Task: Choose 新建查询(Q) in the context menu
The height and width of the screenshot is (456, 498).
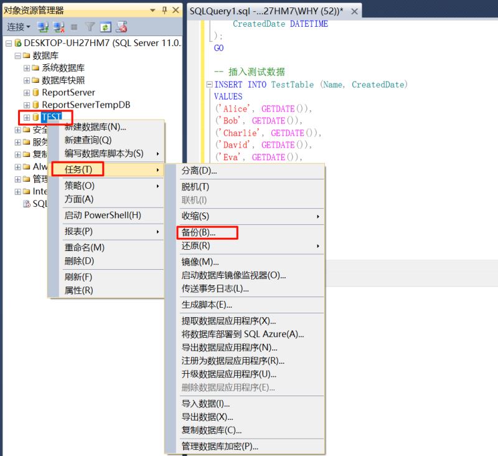Action: [88, 140]
